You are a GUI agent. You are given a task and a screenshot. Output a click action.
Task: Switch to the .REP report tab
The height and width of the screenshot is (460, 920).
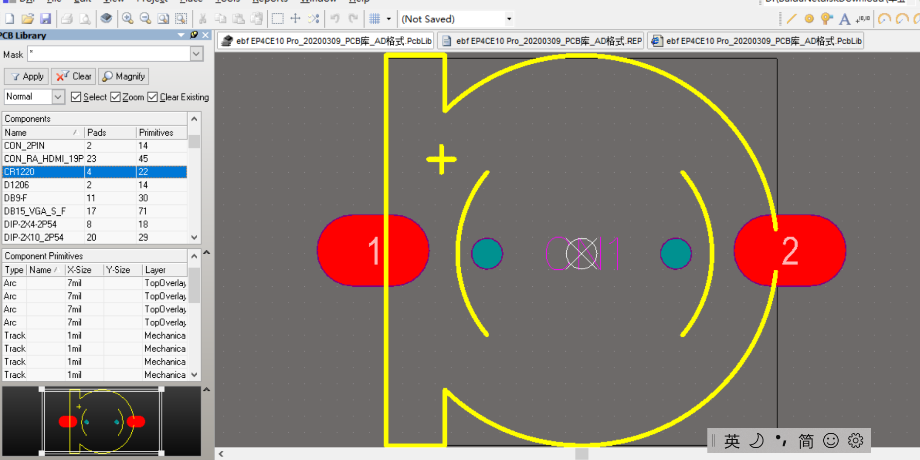coord(542,41)
